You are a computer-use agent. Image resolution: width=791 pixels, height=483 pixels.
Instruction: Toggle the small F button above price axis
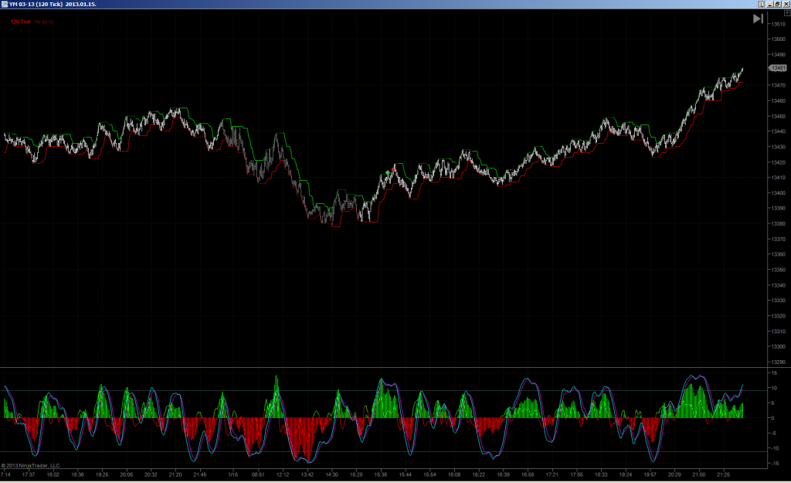[x=787, y=12]
